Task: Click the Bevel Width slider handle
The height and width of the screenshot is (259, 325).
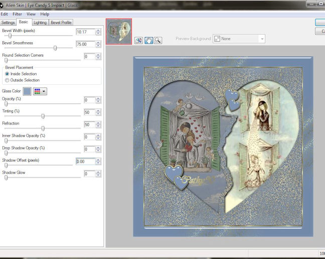Action: point(10,36)
